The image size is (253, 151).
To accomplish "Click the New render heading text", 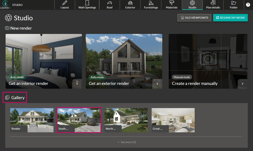I will (21, 28).
